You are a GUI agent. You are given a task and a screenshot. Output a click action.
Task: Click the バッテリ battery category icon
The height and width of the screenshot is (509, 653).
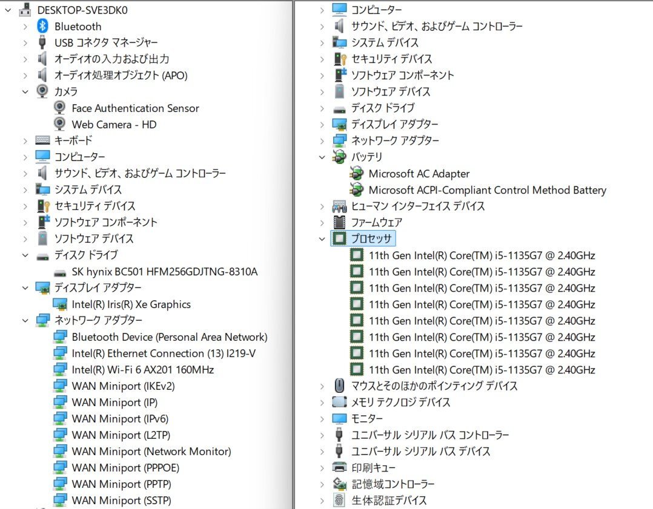tap(339, 157)
